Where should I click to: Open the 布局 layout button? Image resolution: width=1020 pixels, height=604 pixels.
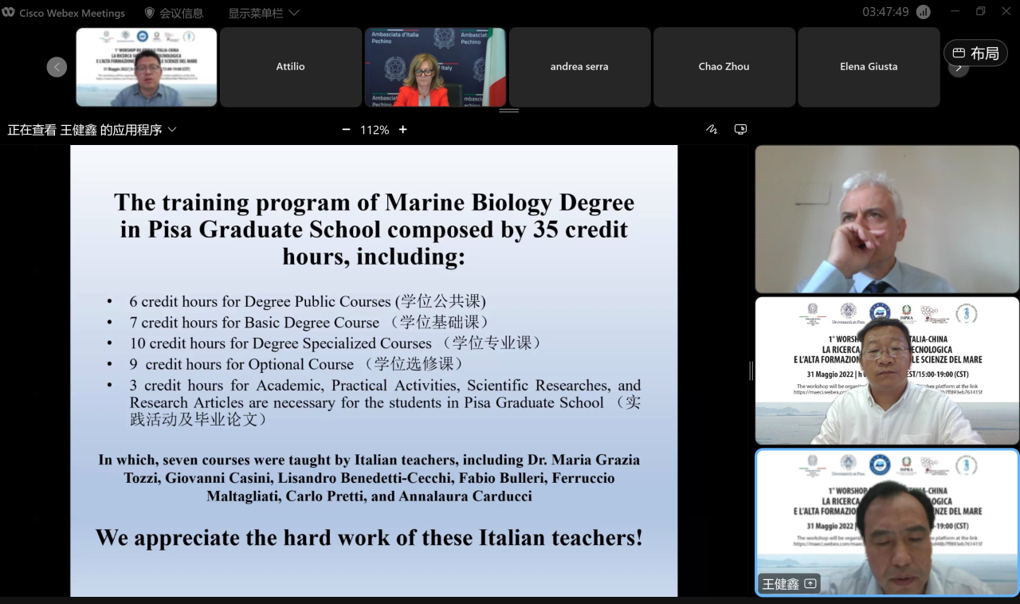975,53
